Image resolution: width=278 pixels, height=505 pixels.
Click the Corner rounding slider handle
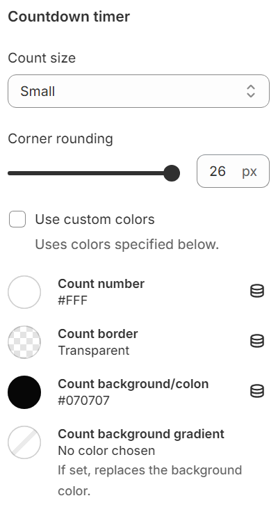[x=172, y=173]
